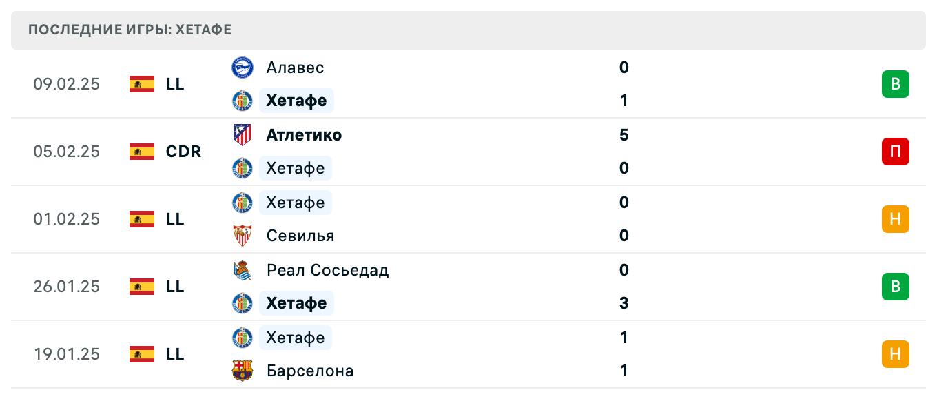Click the ПОСЛЕДНИЕ ИГРЫ: ХЕТАФЕ header
The height and width of the screenshot is (401, 937).
coord(129,30)
